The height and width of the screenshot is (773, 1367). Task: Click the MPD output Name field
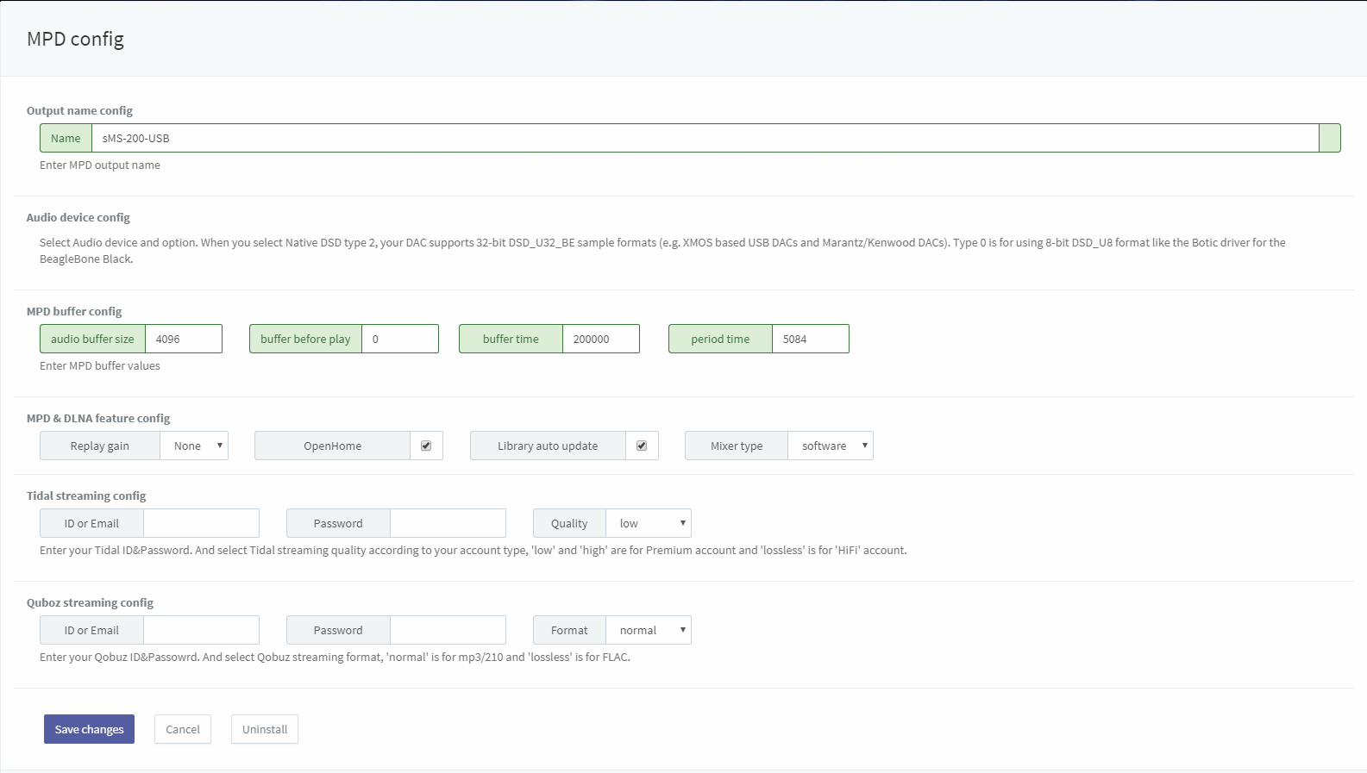click(x=704, y=138)
